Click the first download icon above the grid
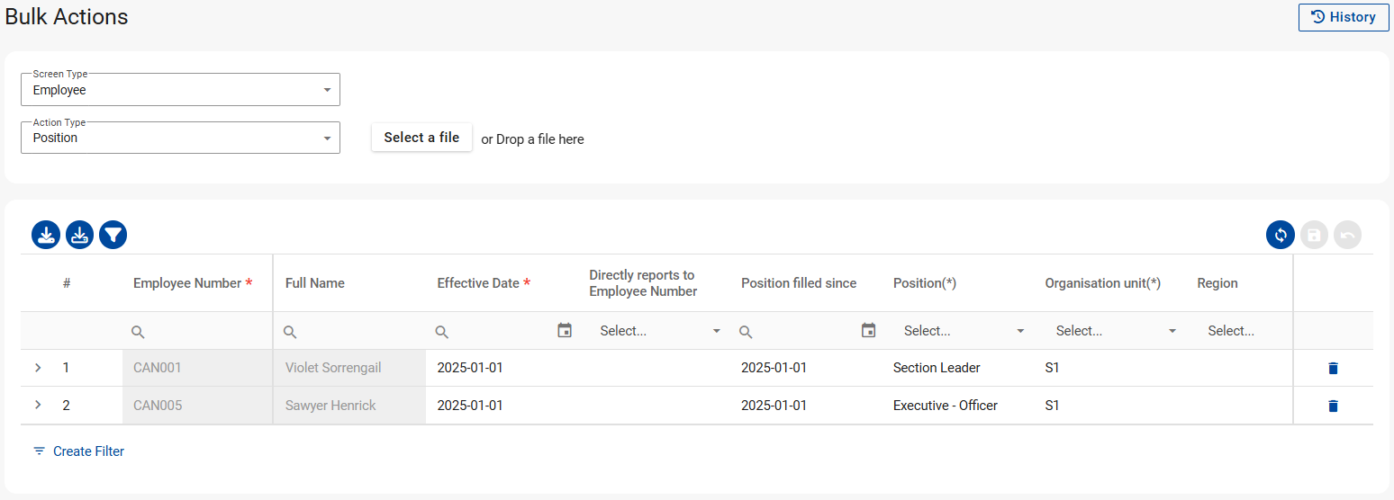 (46, 236)
